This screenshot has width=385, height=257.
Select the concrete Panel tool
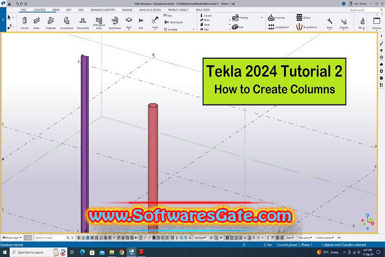[x=205, y=25]
